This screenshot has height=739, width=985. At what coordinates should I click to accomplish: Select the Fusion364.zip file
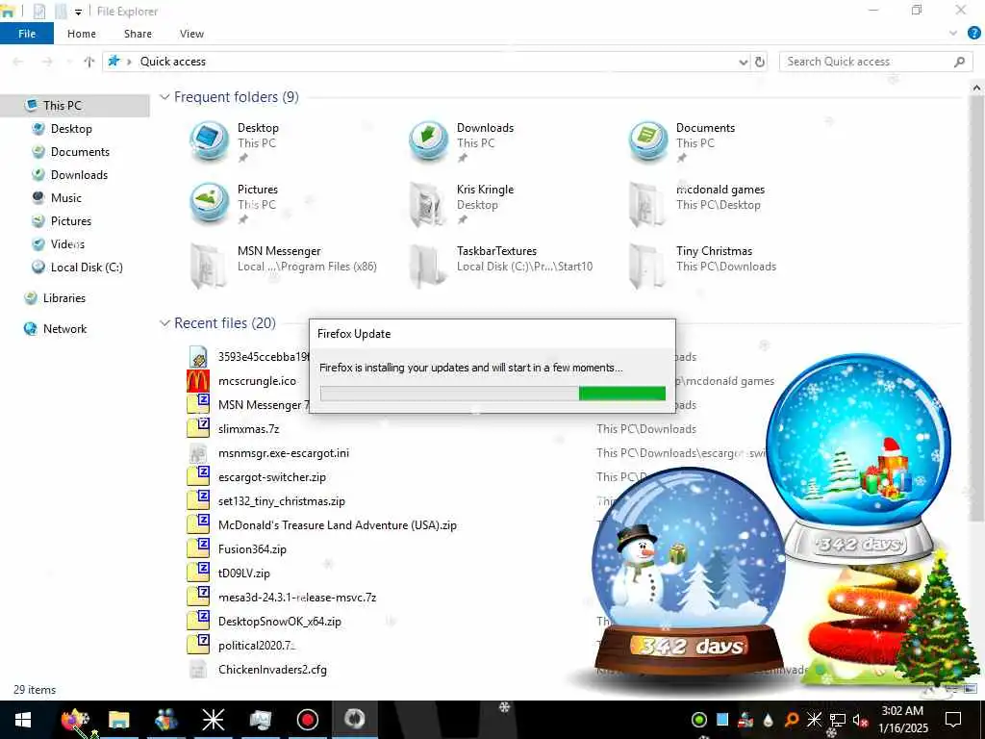point(252,549)
